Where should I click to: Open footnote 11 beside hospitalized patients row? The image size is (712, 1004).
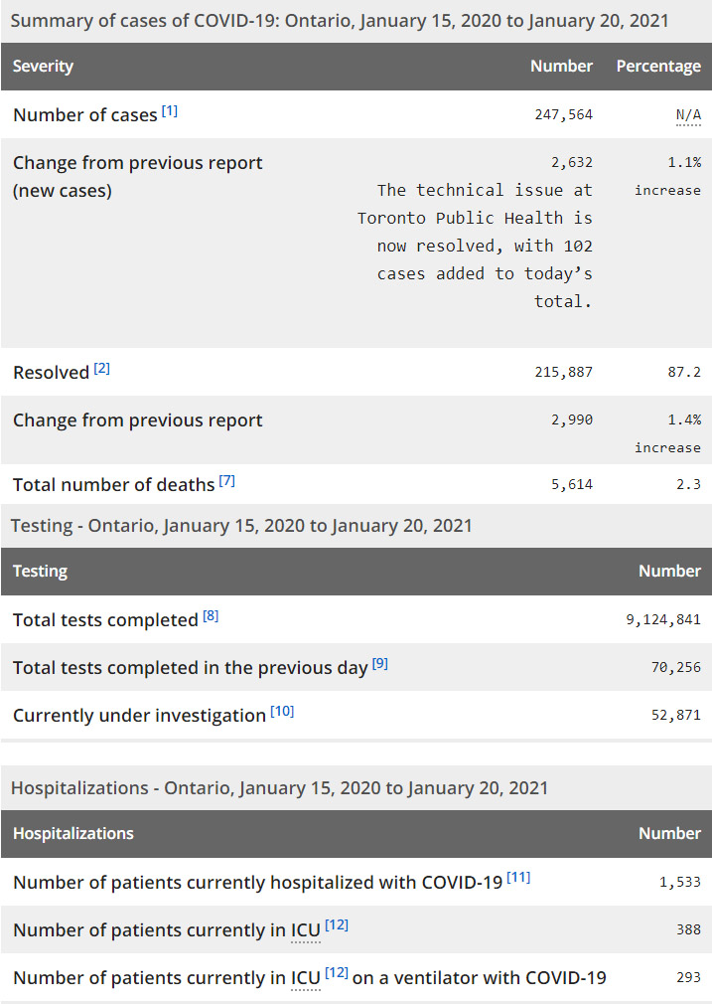518,877
